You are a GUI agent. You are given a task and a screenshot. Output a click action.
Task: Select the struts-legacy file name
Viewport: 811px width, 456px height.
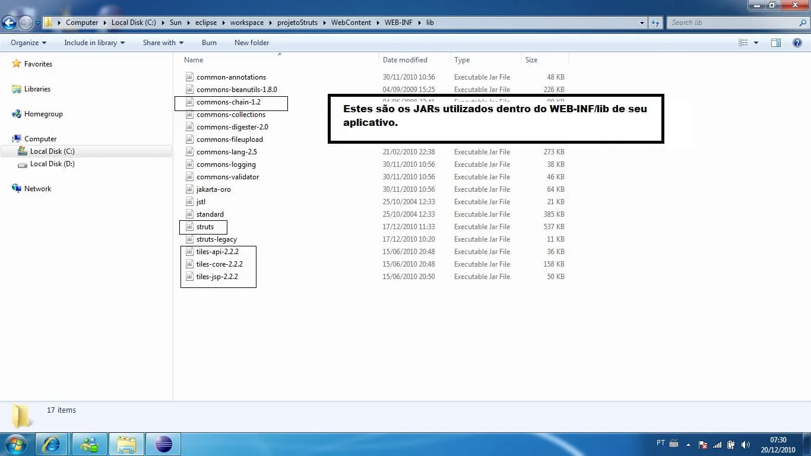point(217,239)
